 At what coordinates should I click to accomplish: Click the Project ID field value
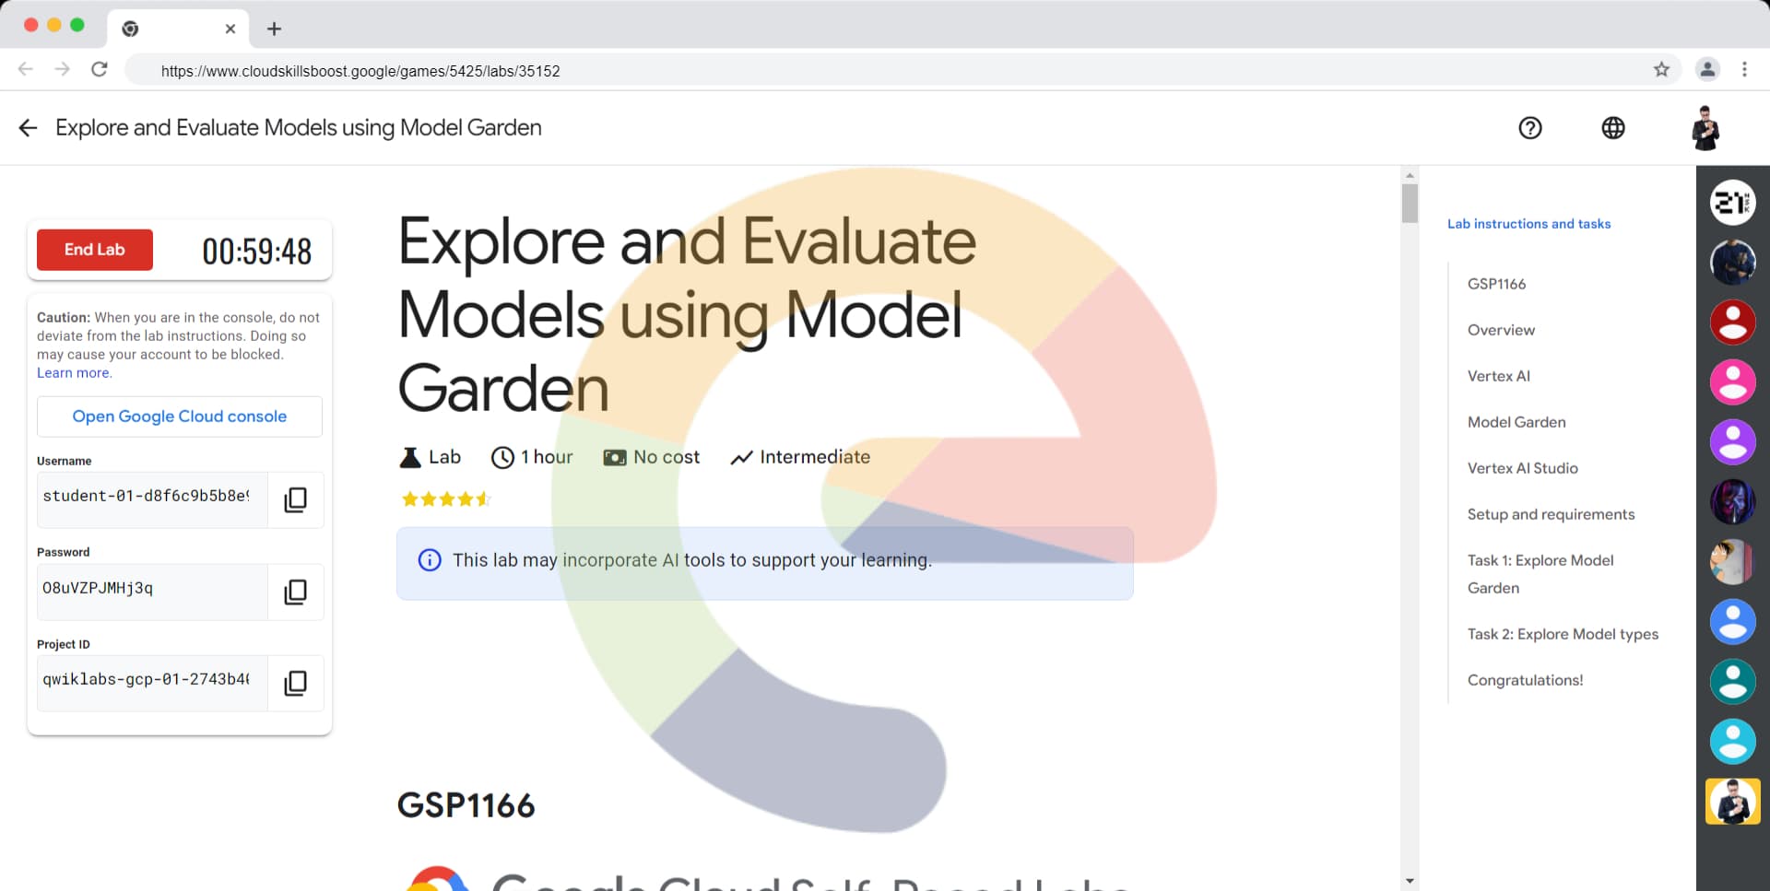click(152, 683)
